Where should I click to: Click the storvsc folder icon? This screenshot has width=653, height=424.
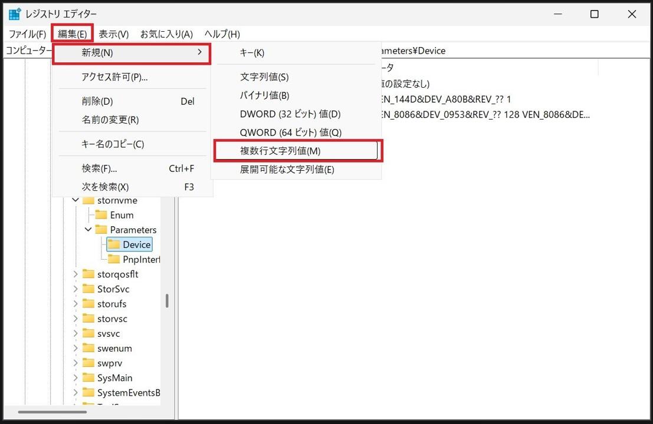[88, 319]
